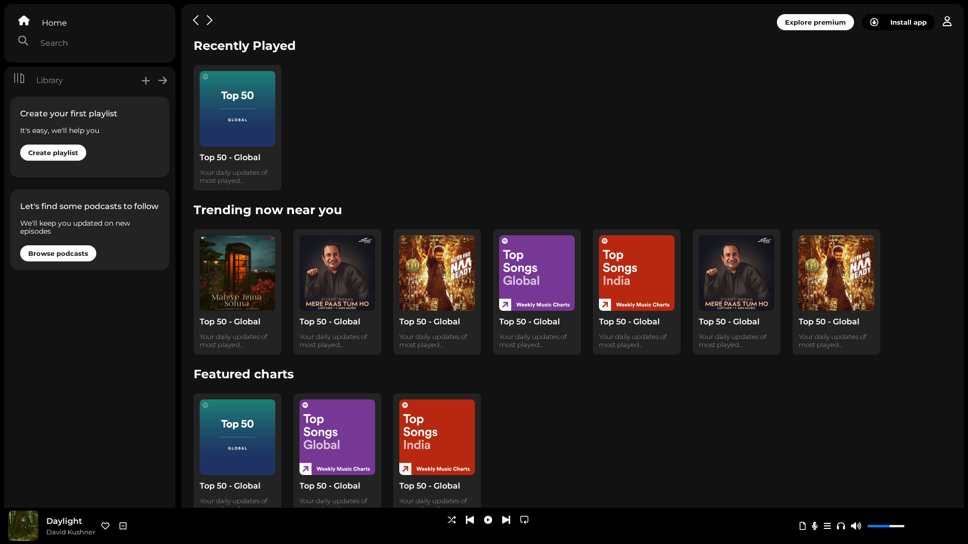
Task: Open the user profile icon
Action: pos(947,21)
